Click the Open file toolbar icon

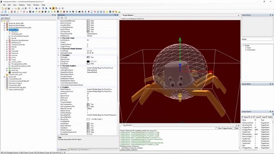coord(6,9)
